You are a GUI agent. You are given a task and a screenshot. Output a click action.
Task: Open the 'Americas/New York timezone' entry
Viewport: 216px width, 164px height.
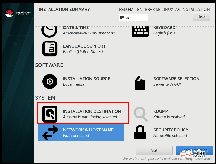(89, 33)
